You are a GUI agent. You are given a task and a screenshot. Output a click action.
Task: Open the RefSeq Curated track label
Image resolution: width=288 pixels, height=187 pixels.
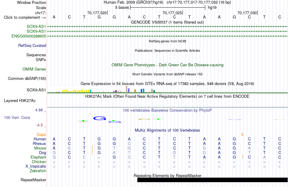tap(32, 45)
